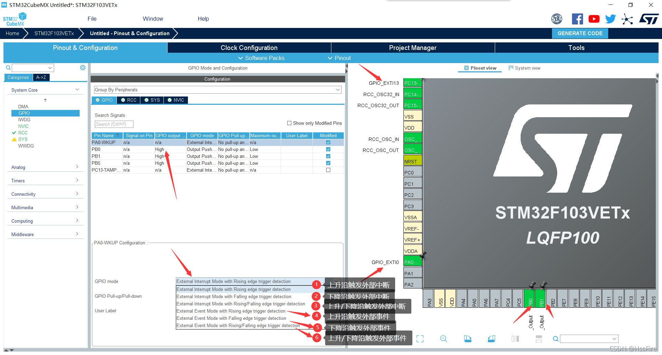The image size is (662, 355).
Task: Open the File menu
Action: [x=92, y=19]
